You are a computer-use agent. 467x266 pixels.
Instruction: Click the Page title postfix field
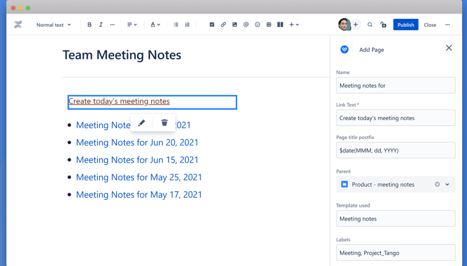tap(396, 150)
